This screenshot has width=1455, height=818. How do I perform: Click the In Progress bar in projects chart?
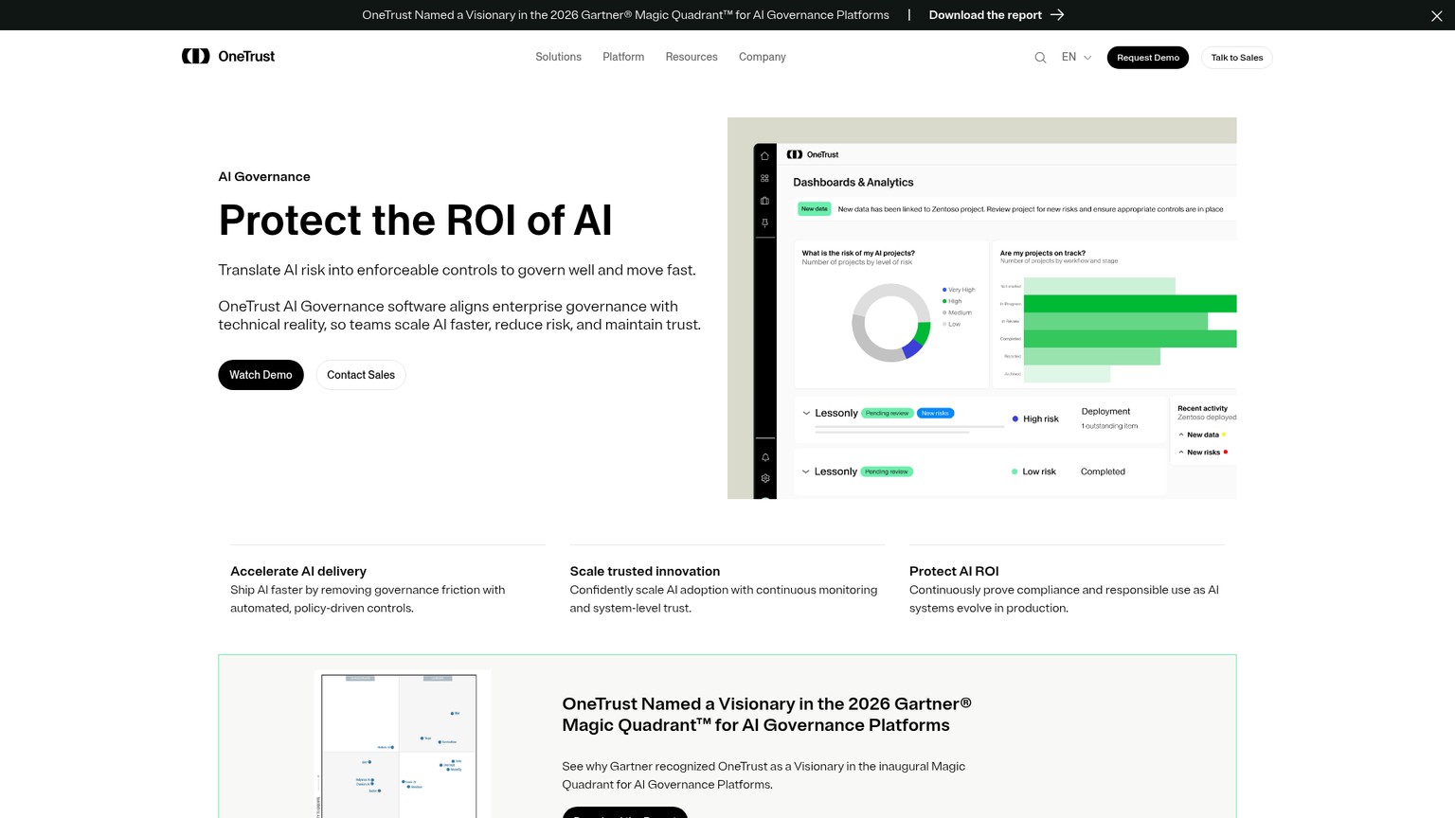coord(1130,303)
